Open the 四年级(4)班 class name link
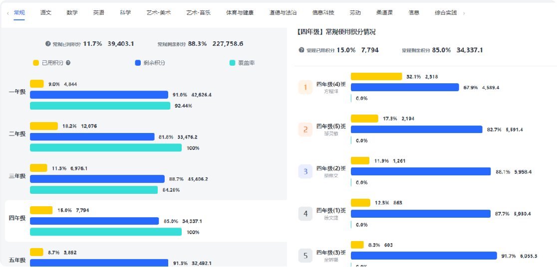 (331, 84)
